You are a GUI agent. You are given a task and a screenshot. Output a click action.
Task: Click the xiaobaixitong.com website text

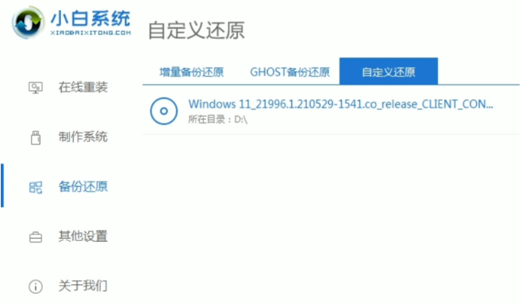(x=91, y=33)
